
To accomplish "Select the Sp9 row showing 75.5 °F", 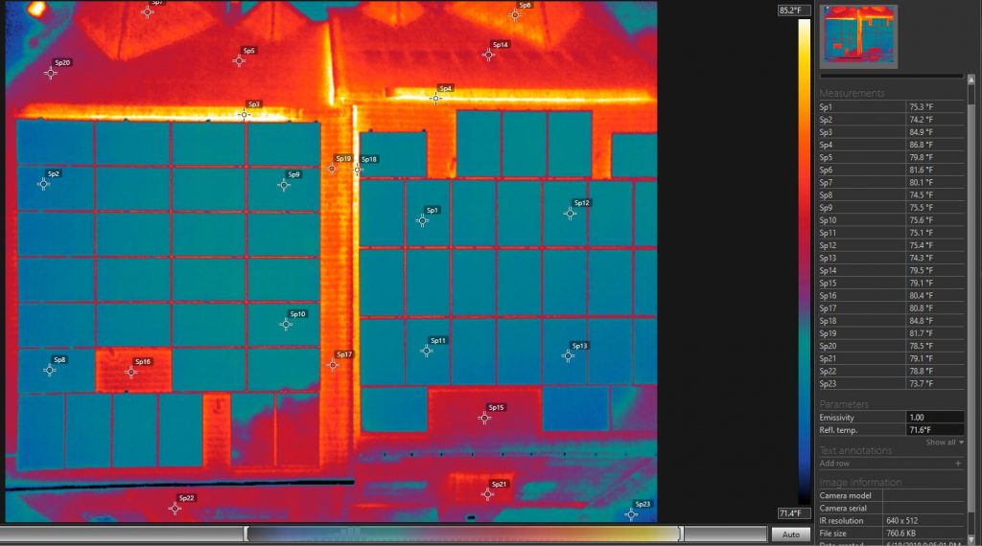I will point(891,208).
